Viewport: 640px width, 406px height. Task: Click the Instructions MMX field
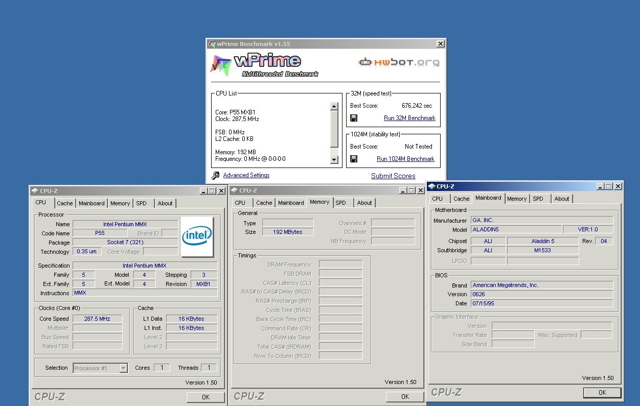pos(145,293)
